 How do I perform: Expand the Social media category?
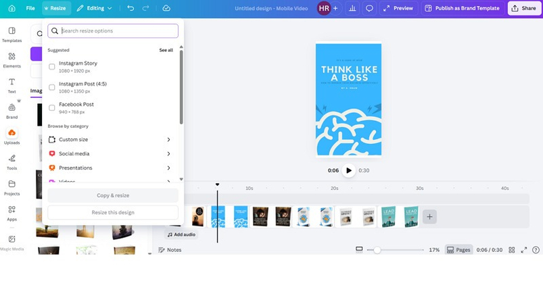pos(110,153)
